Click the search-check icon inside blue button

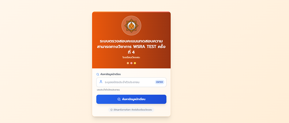pyautogui.click(x=119, y=99)
